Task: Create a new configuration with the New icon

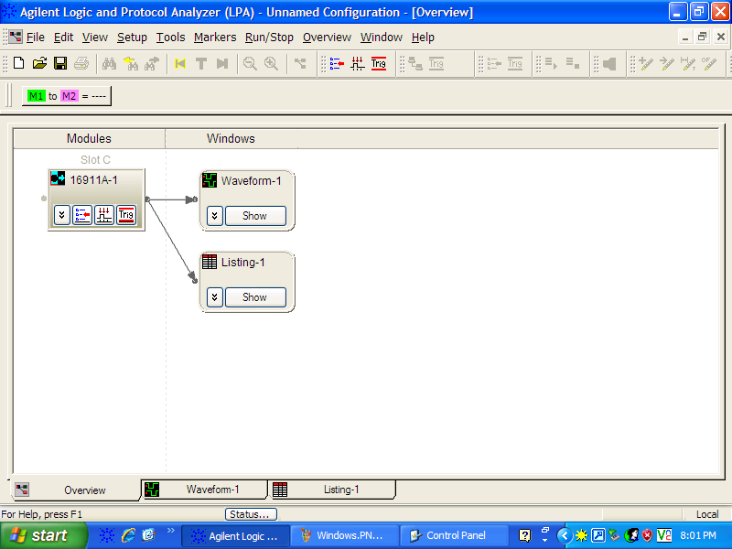Action: (x=18, y=63)
